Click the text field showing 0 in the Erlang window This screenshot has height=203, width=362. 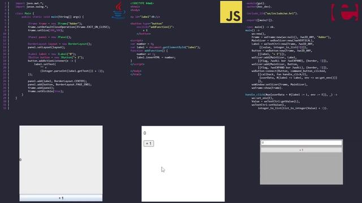(301, 143)
